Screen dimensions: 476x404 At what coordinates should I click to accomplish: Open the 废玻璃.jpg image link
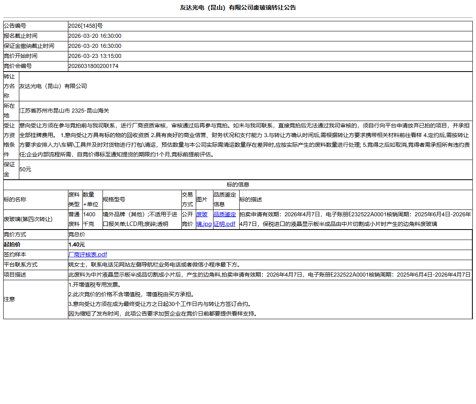coord(203,219)
